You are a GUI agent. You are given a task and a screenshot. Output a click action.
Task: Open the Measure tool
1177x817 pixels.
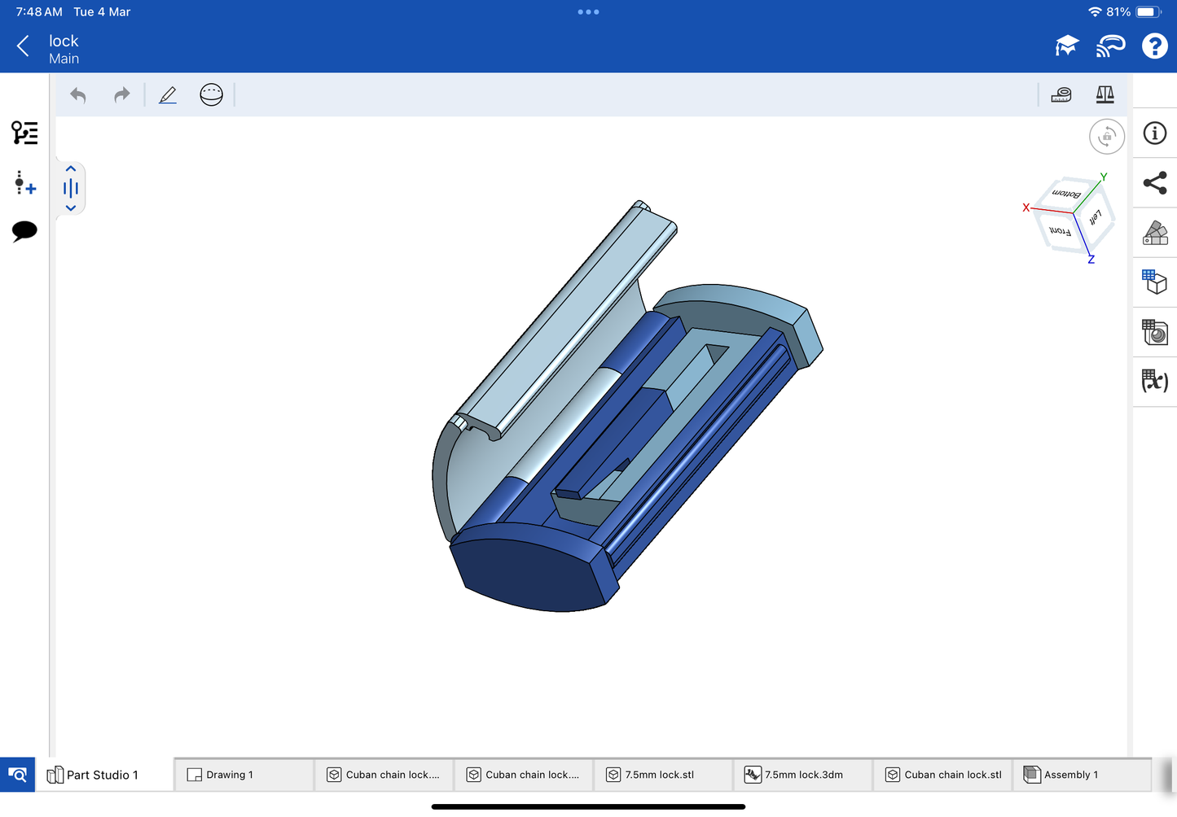click(x=1061, y=95)
